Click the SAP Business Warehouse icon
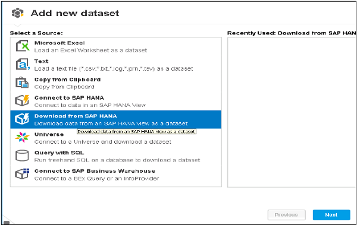357x225 pixels. tap(22, 174)
